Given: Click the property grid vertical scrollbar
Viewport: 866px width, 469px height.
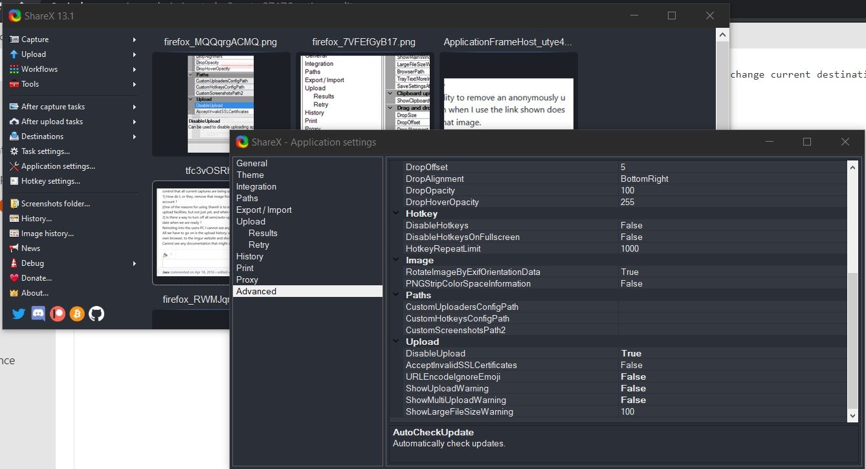Looking at the screenshot, I should 852,290.
